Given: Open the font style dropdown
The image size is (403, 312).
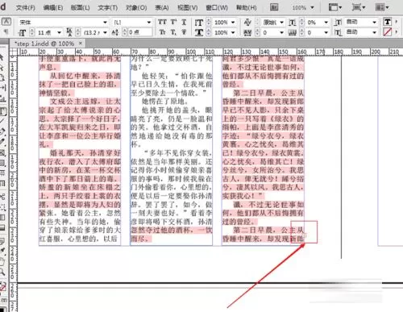Looking at the screenshot, I should (149, 23).
